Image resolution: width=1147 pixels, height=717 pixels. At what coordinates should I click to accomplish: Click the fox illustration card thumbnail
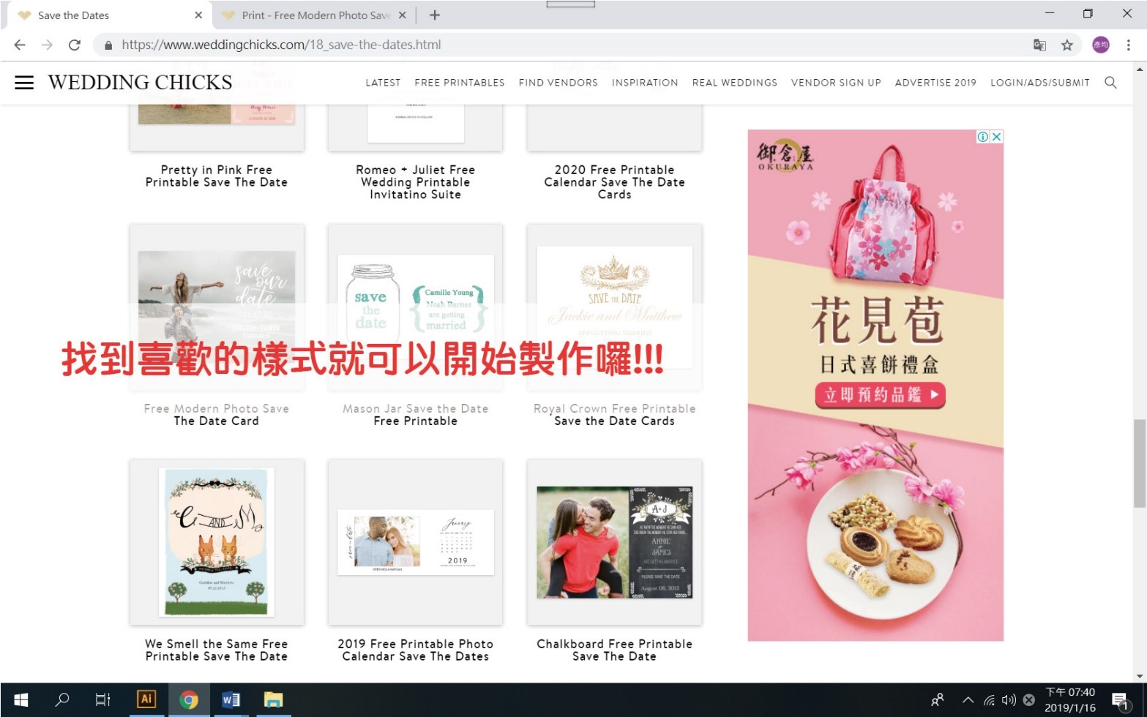[x=217, y=542]
